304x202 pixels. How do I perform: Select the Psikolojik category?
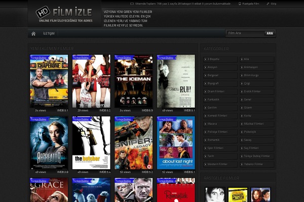(257, 132)
